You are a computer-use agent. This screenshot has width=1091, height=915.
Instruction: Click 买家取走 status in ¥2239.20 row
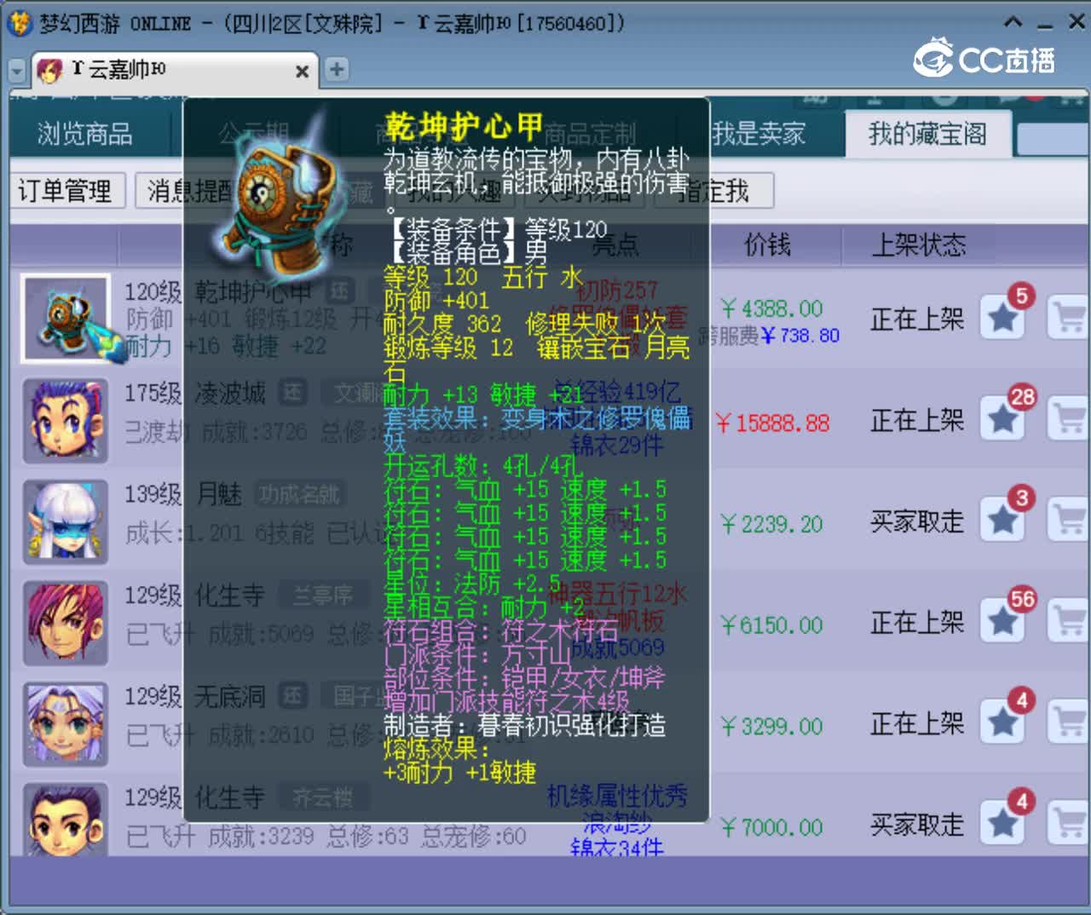[x=917, y=521]
